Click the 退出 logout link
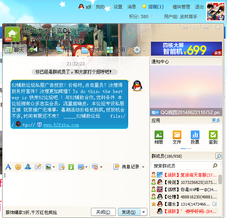 pos(199,7)
